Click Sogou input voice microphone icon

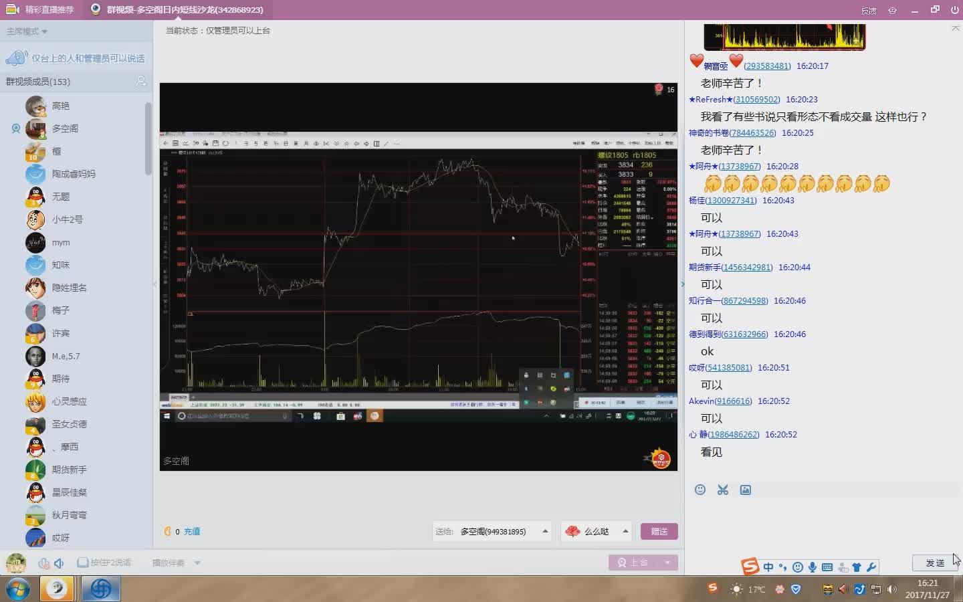coord(813,567)
